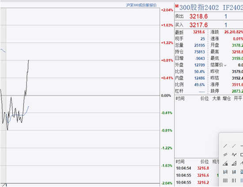Image resolution: width=243 pixels, height=187 pixels.
Task: Click the 0.00% baseline axis label
Action: coord(166,95)
